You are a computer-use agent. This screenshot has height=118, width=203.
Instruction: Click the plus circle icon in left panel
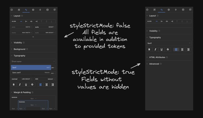pyautogui.click(x=12, y=10)
